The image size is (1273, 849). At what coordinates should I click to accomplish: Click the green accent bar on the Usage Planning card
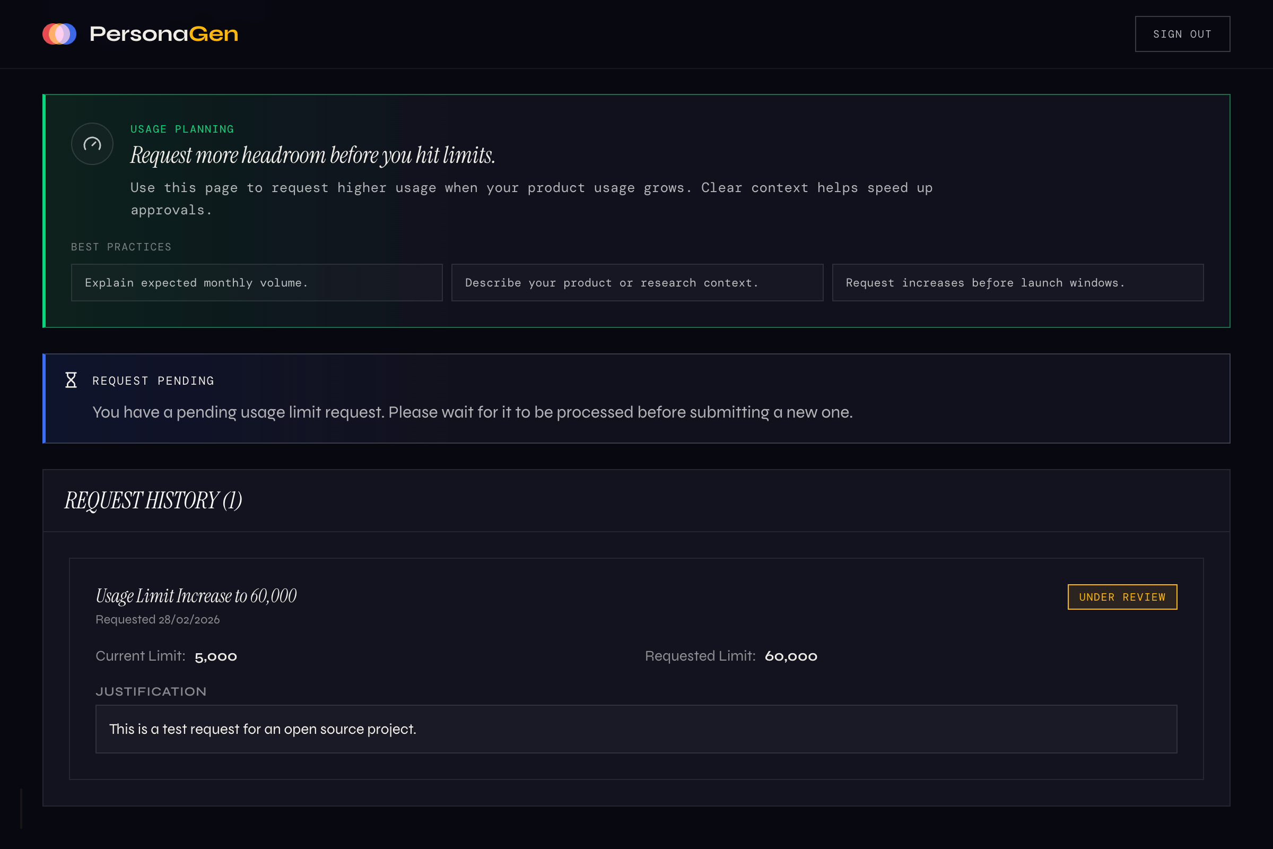pyautogui.click(x=43, y=210)
